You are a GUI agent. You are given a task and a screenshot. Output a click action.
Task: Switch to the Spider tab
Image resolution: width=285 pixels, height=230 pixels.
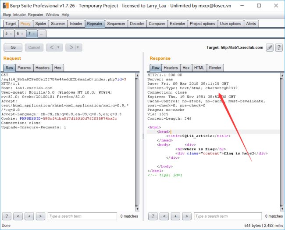(41, 24)
